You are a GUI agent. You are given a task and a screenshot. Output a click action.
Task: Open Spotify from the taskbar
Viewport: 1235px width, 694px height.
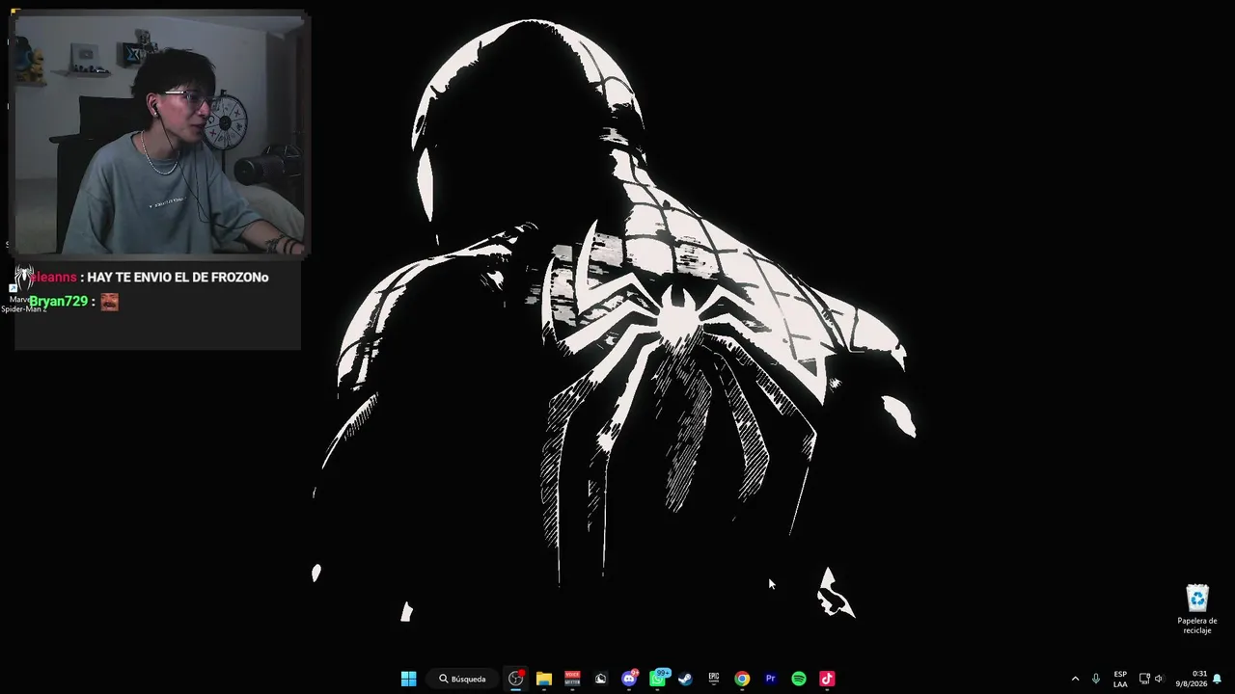click(x=799, y=679)
